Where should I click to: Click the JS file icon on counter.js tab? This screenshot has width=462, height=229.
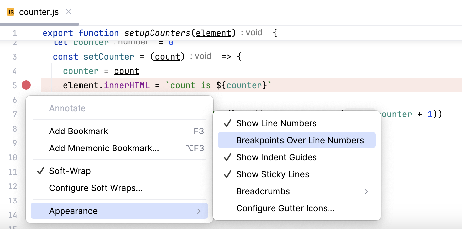10,12
